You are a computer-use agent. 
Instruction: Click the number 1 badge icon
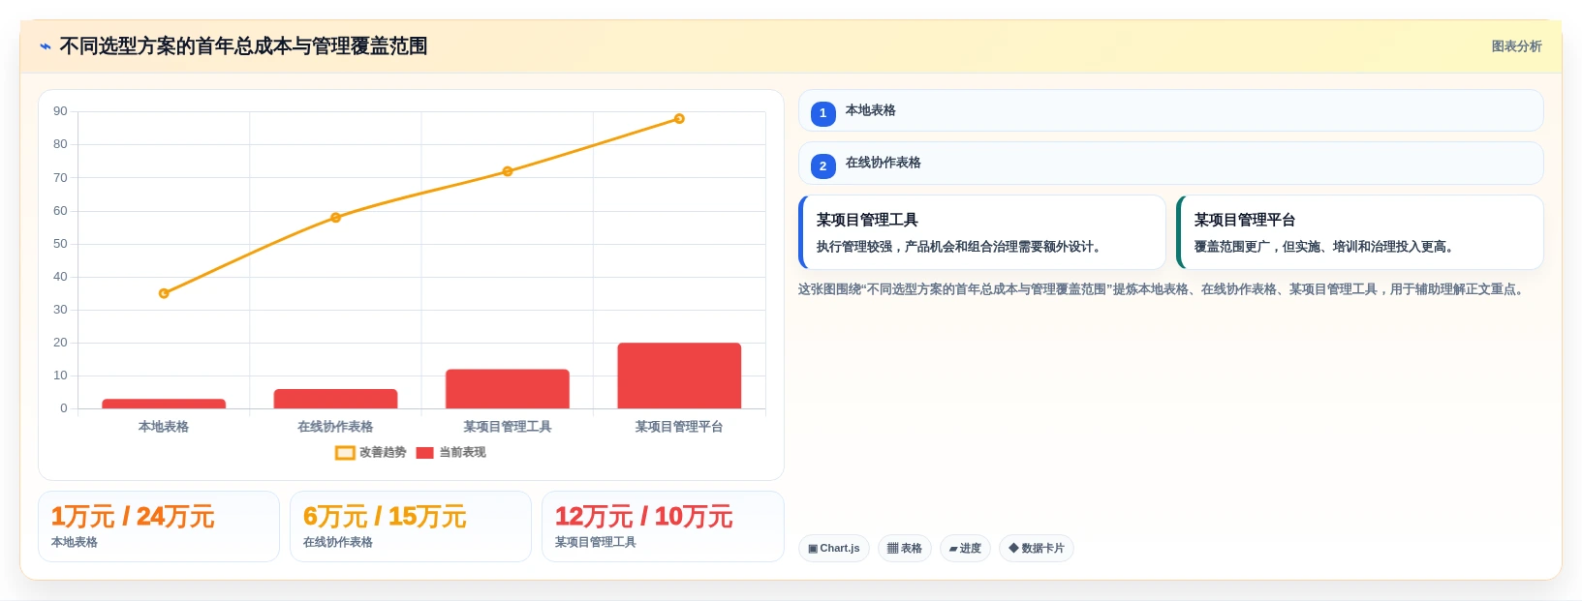pyautogui.click(x=823, y=113)
